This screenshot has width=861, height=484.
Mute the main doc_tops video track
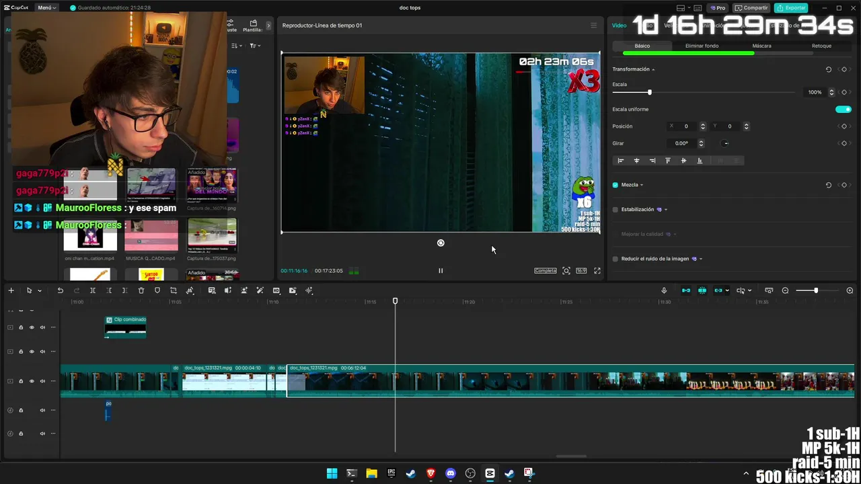42,381
